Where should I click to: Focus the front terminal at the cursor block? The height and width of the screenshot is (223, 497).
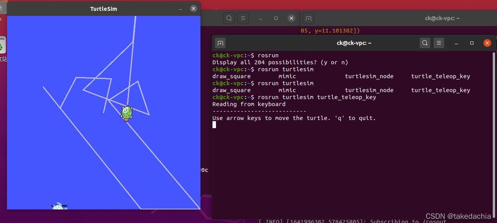click(x=214, y=125)
